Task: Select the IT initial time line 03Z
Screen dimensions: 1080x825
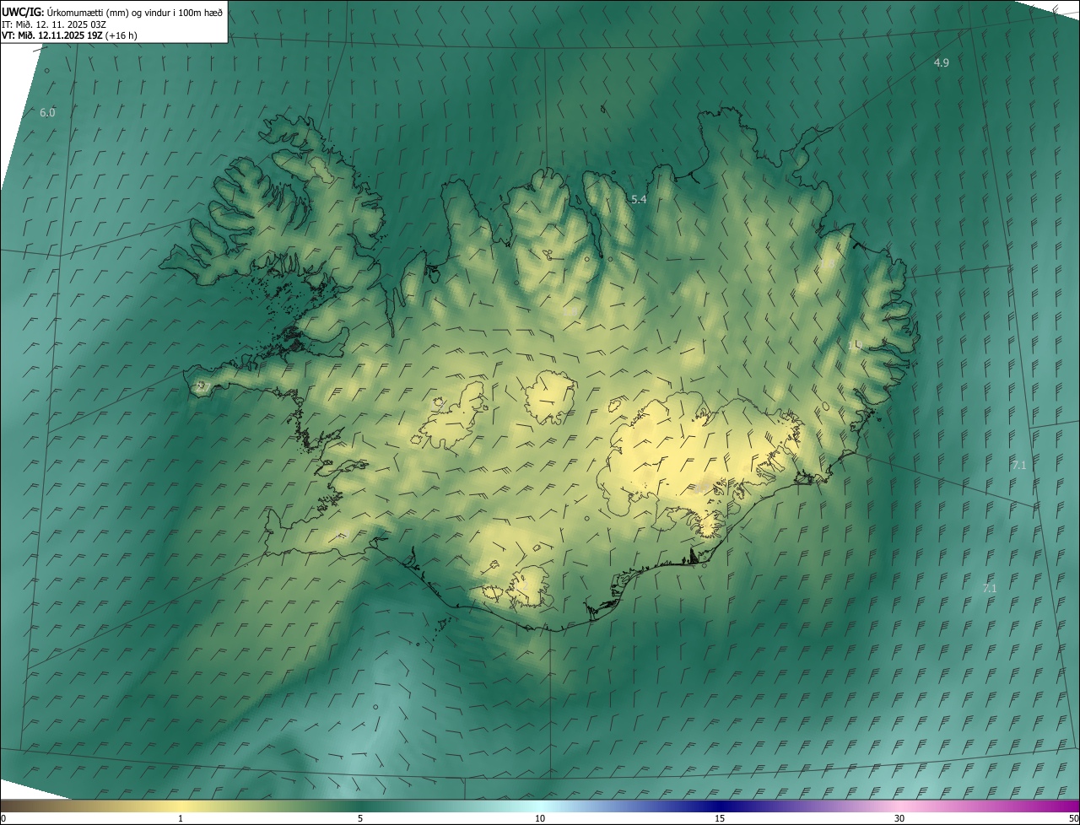Action: click(x=53, y=24)
